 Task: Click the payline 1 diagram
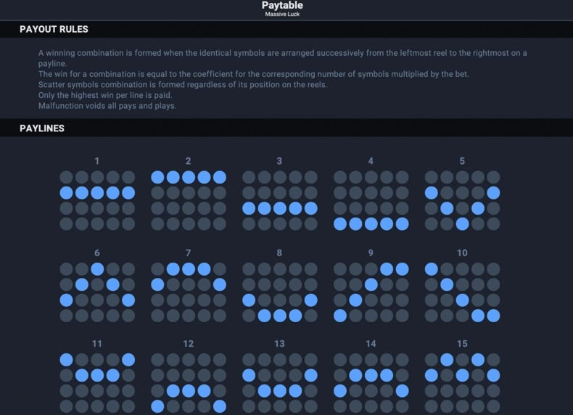point(97,200)
